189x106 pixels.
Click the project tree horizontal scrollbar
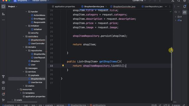[x=22, y=102]
